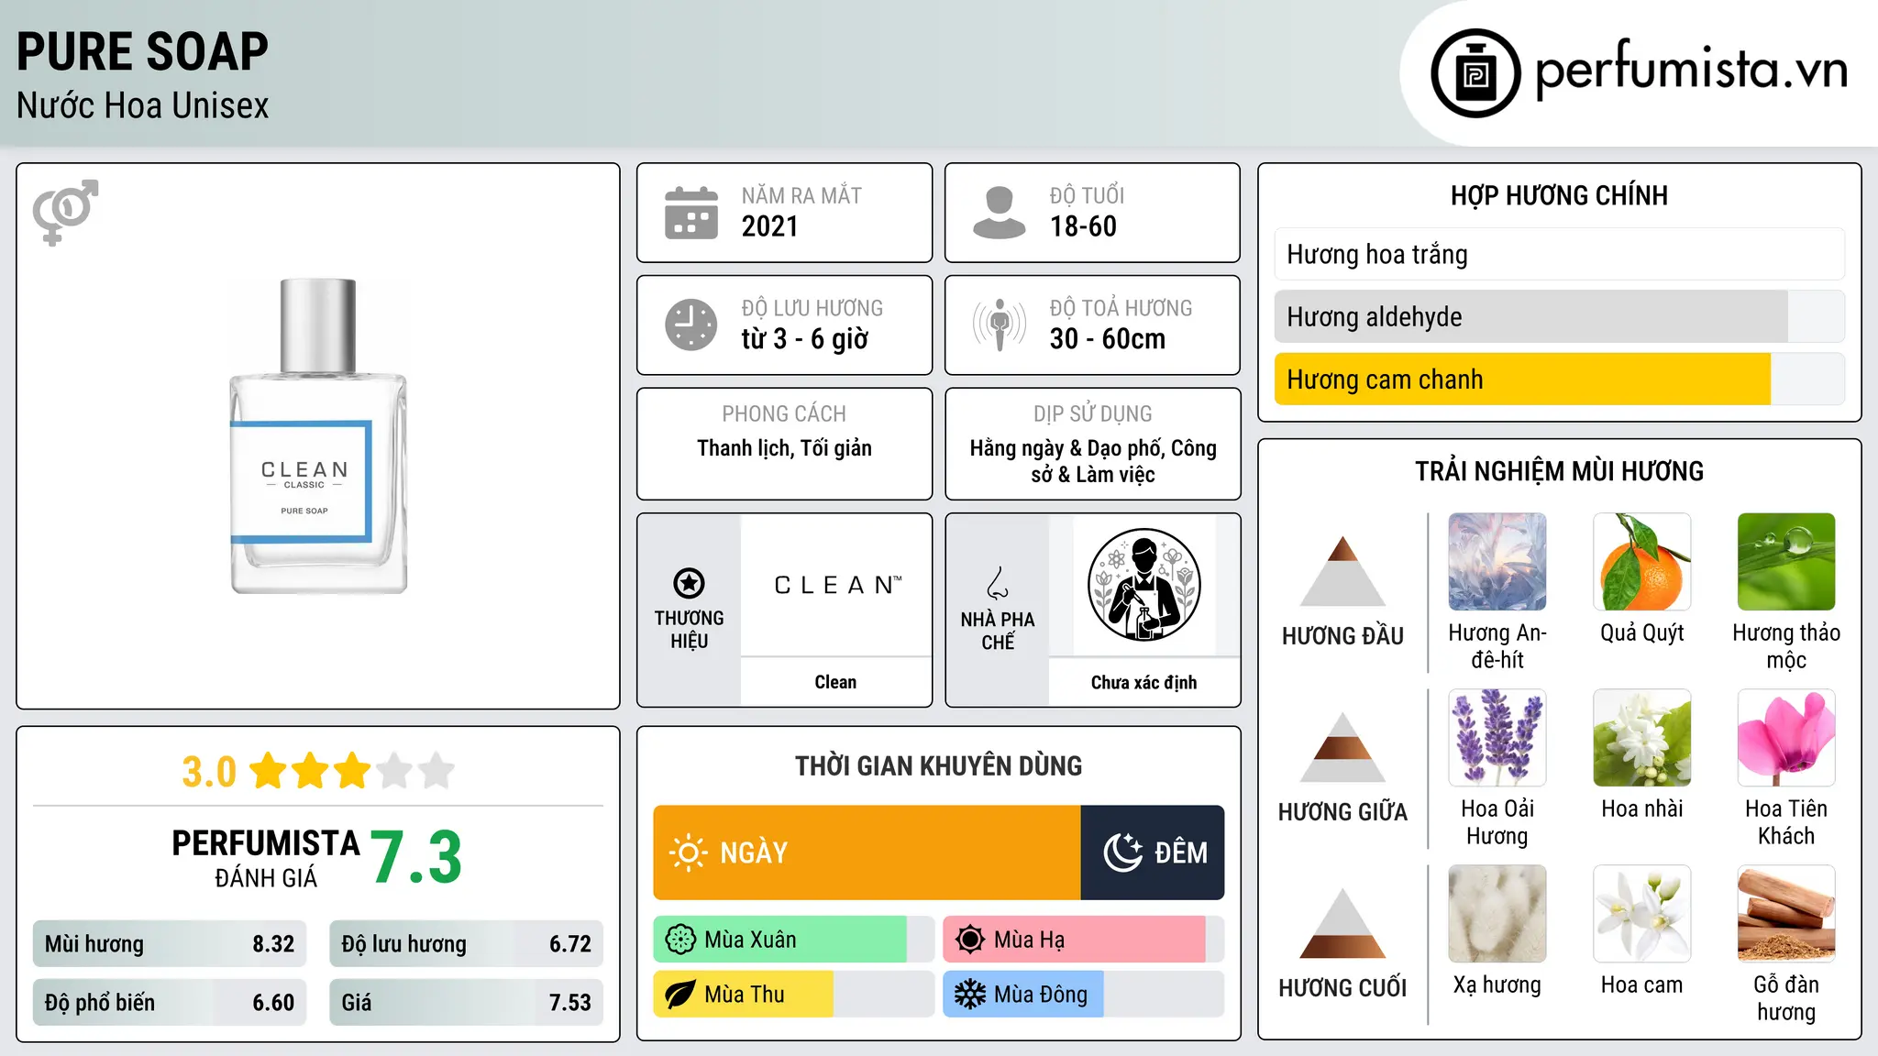Open the Hương An-đê-hít note thumbnail
Viewport: 1878px width, 1056px height.
click(x=1497, y=562)
